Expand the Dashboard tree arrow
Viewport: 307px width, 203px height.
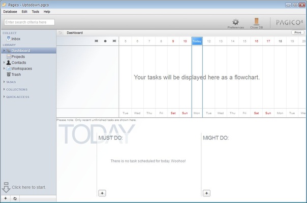pyautogui.click(x=4, y=50)
